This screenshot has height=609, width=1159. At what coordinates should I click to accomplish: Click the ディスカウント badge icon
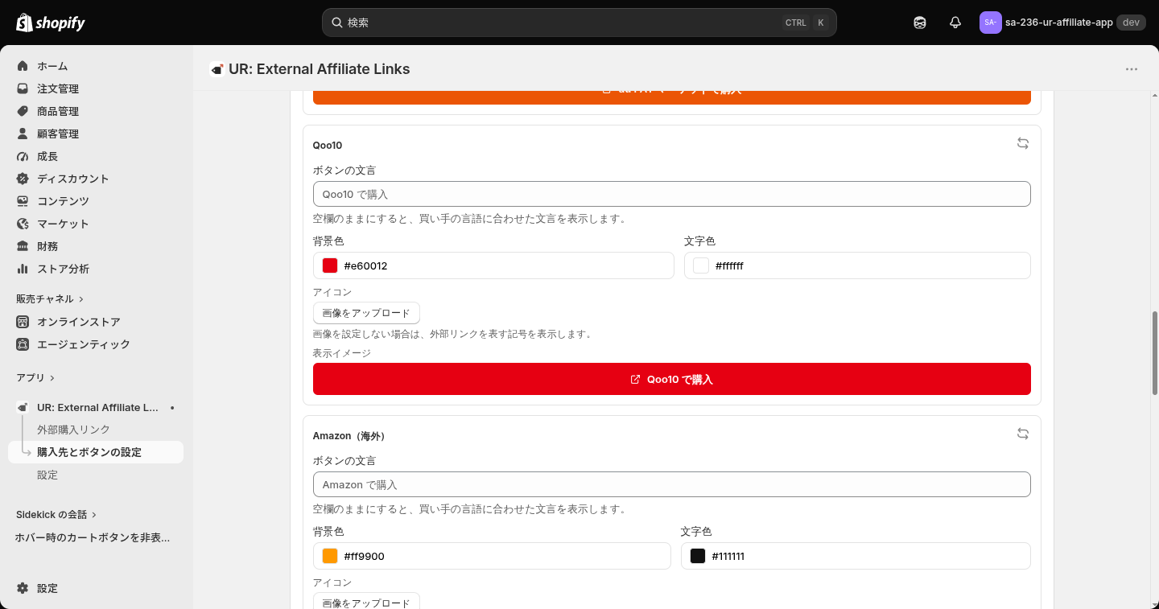click(x=23, y=179)
